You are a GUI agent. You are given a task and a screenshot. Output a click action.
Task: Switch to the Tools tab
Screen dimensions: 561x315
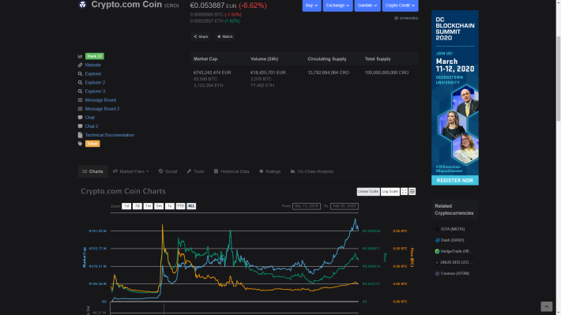pos(195,171)
